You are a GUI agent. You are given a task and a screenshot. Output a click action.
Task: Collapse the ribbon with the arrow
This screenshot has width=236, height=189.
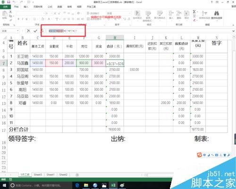click(233, 25)
